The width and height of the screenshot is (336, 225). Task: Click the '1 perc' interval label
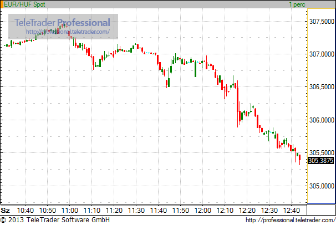(297, 4)
